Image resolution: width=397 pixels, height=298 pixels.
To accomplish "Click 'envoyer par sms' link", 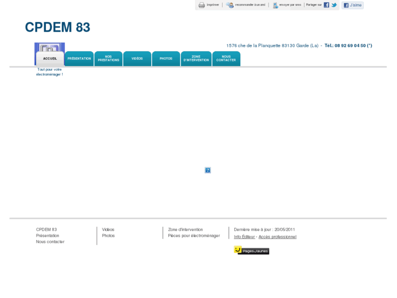I will [290, 5].
